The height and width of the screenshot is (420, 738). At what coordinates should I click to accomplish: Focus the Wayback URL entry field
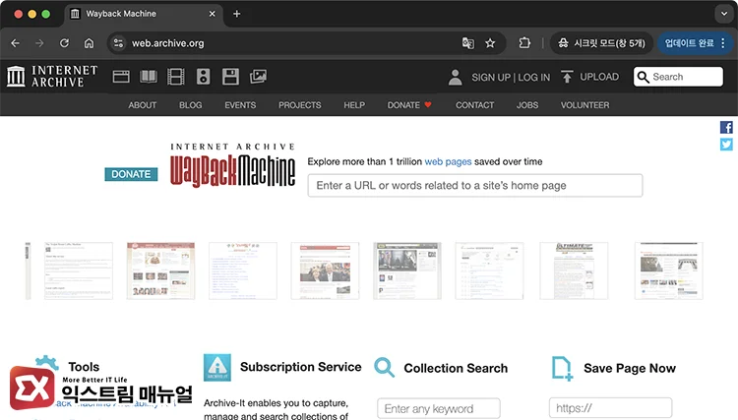click(475, 185)
